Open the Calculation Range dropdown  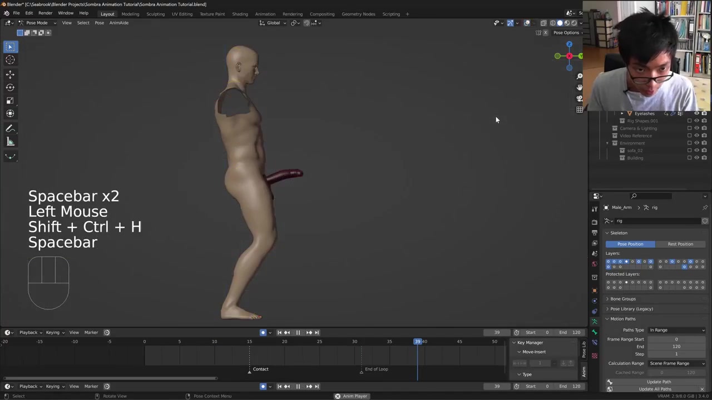[x=676, y=363]
